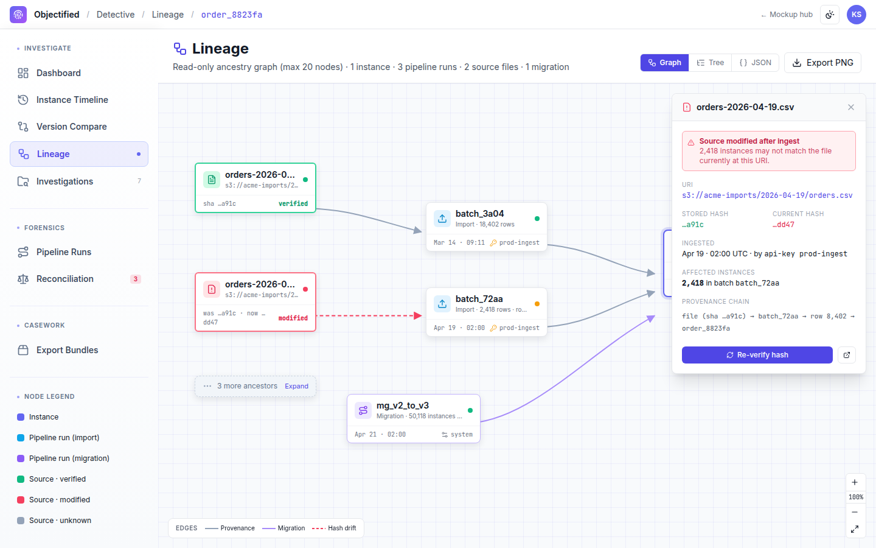The image size is (876, 548).
Task: Select the batch_3a04 import node
Action: (487, 227)
